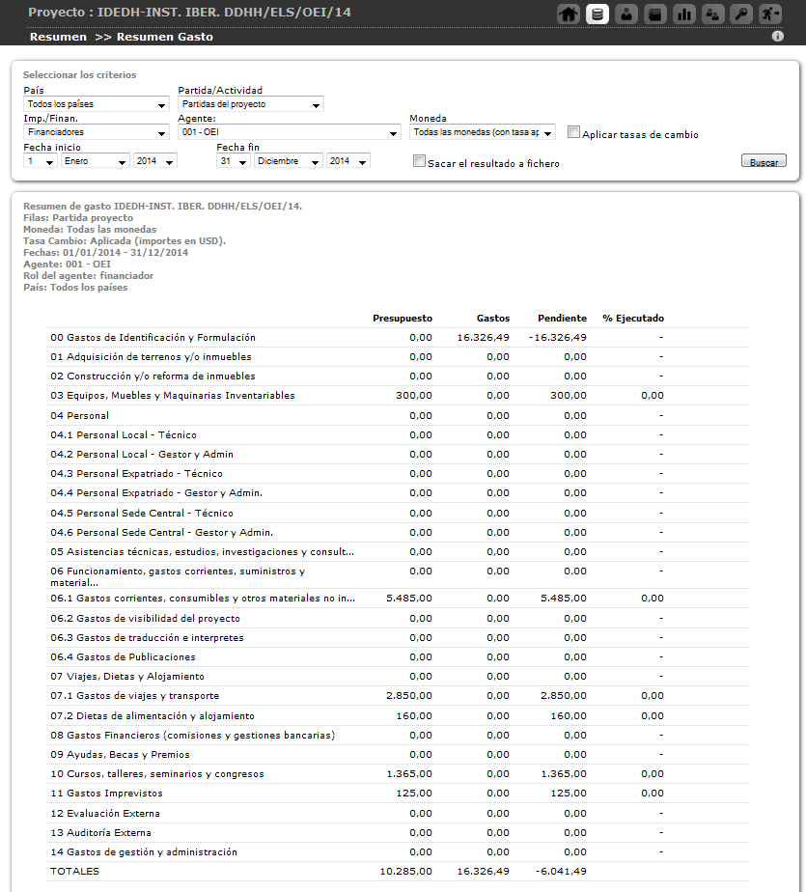806x892 pixels.
Task: Select row 07.2 Dietas de alimentación y alojamiento
Action: pyautogui.click(x=398, y=715)
